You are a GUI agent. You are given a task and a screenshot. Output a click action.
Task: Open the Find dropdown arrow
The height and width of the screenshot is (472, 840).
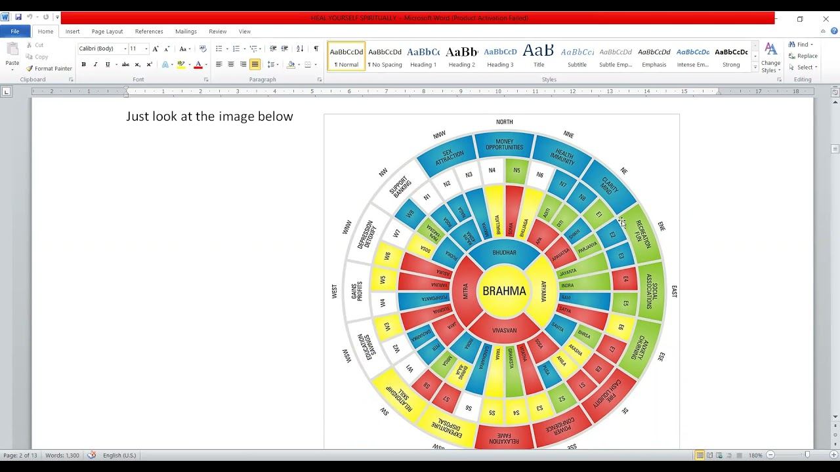pyautogui.click(x=812, y=45)
